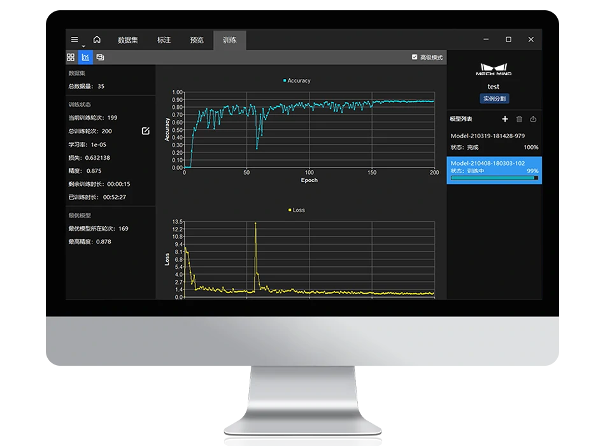Go to the home screen icon
The image size is (605, 446).
click(x=97, y=40)
